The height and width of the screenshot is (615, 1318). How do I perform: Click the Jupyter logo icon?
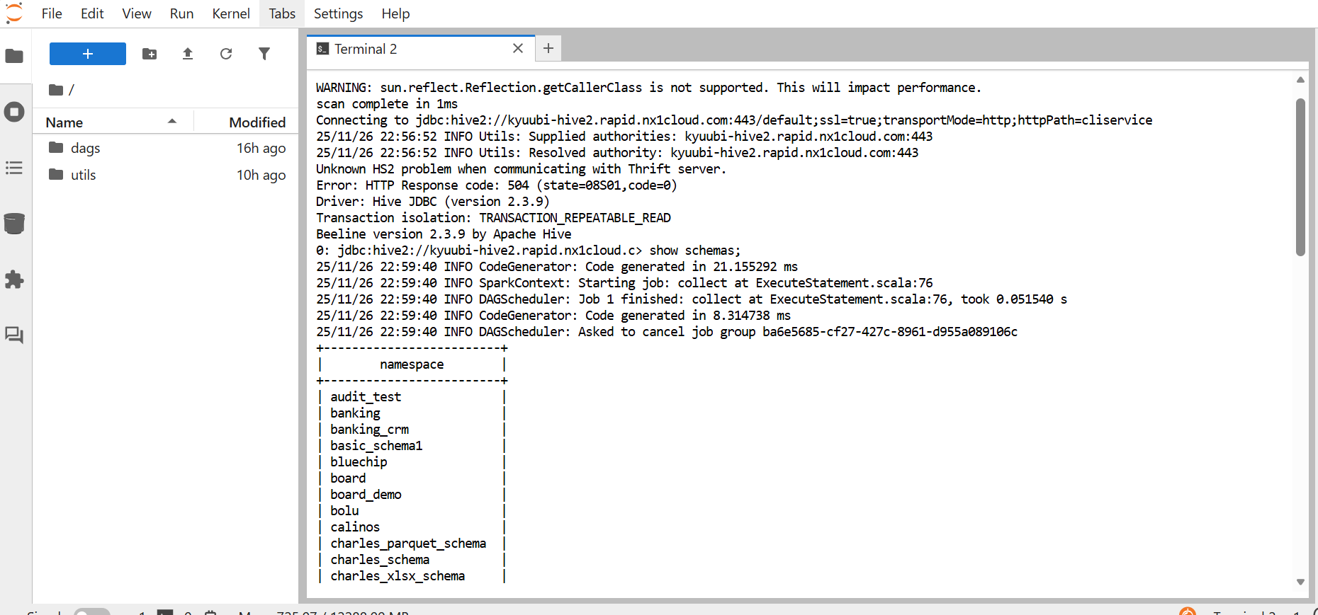coord(14,13)
